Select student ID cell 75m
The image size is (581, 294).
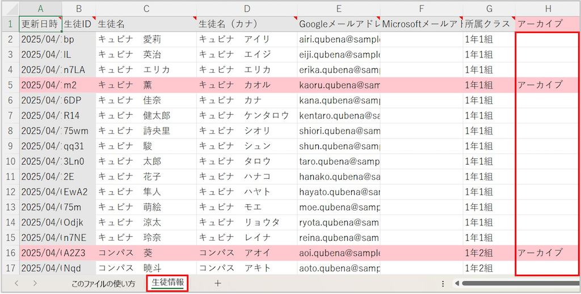[x=79, y=207]
